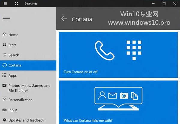Close the Get started window
The image size is (180, 124).
[x=175, y=4]
